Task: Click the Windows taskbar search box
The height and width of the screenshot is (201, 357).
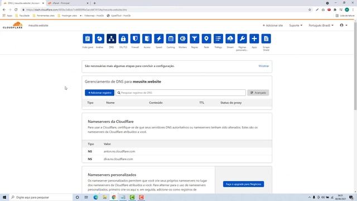Action: [41, 197]
